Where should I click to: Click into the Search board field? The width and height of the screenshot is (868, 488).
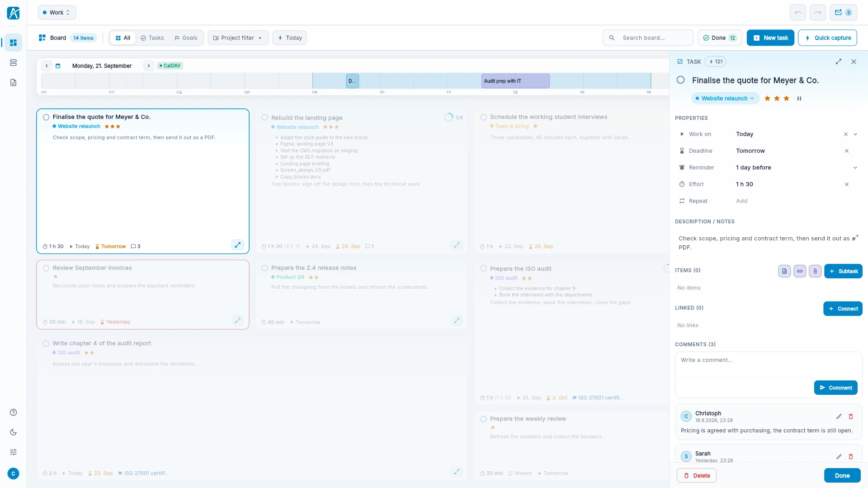(x=648, y=38)
